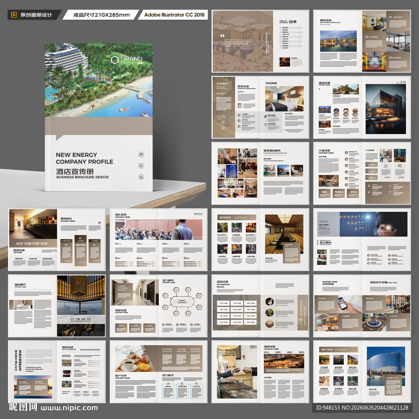The image size is (419, 419).
Task: Select the Adobe Illustrator CC 2018 label
Action: (x=174, y=15)
